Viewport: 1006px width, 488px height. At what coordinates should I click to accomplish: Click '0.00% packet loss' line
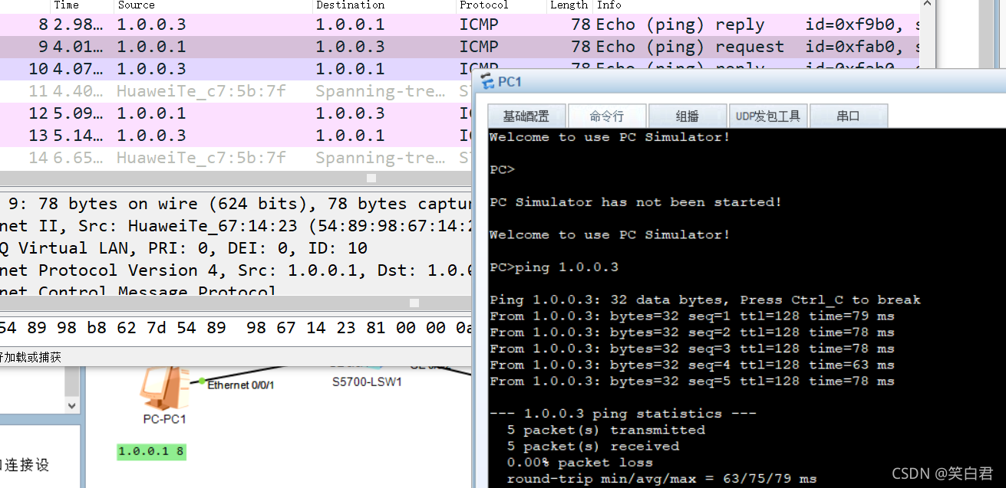[x=579, y=463]
